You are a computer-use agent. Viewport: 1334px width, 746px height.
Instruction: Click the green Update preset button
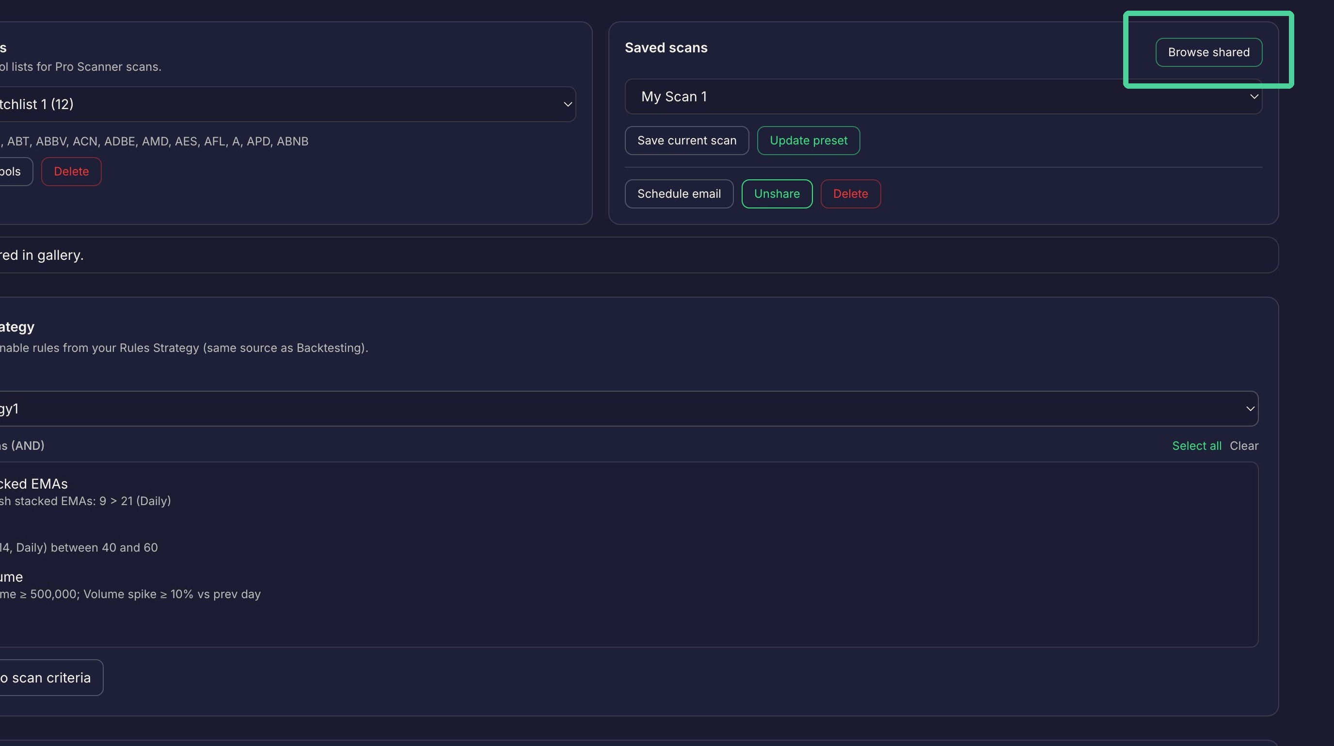tap(809, 140)
